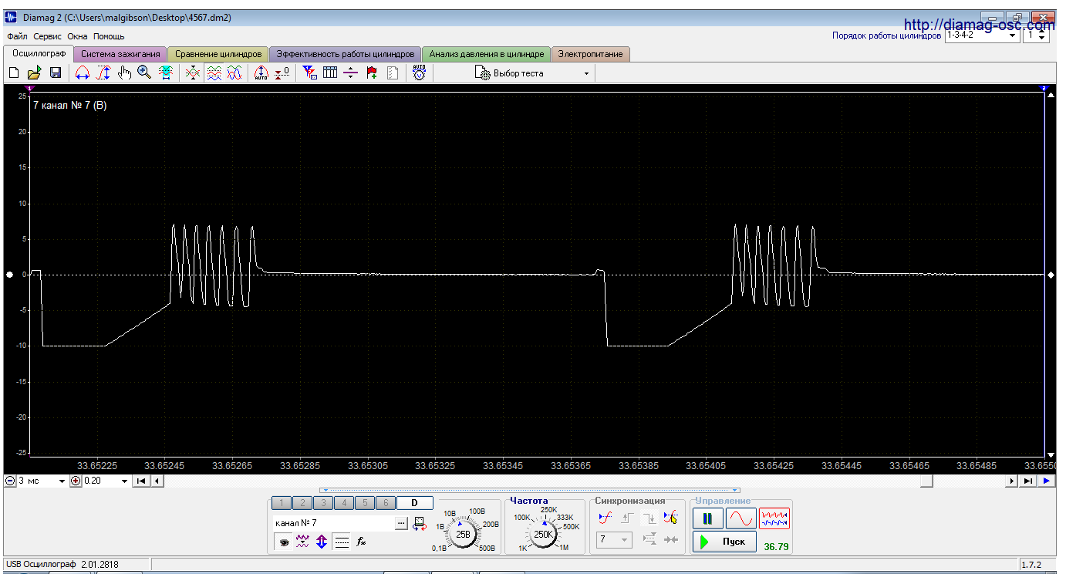
Task: Toggle channel visibility with the eye icon
Action: [284, 542]
